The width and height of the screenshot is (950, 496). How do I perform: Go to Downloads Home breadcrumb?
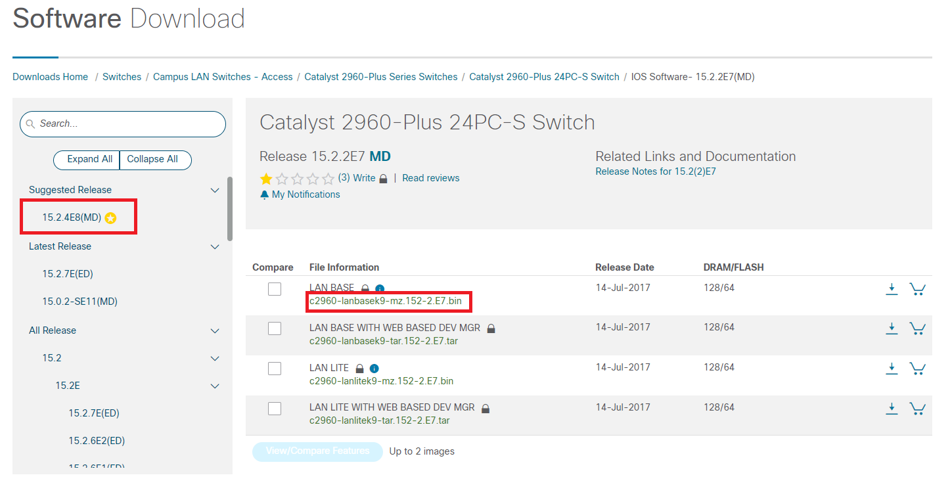50,77
